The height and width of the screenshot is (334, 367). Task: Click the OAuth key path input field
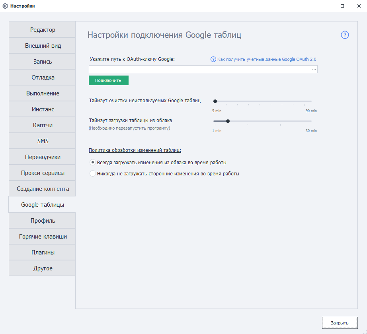pyautogui.click(x=199, y=69)
